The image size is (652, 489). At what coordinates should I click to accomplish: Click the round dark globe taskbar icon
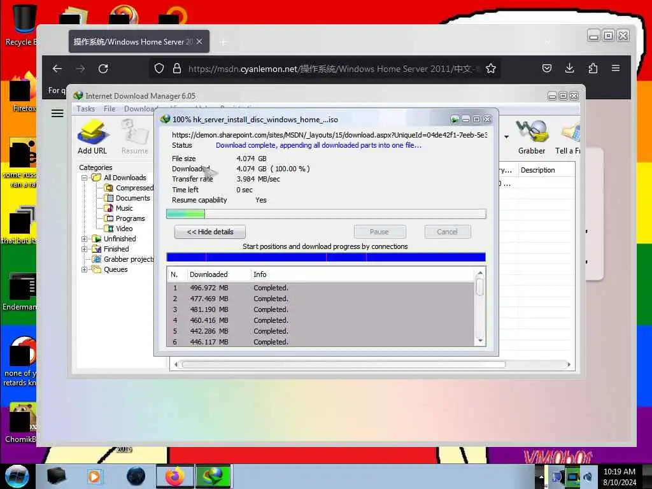click(x=136, y=476)
